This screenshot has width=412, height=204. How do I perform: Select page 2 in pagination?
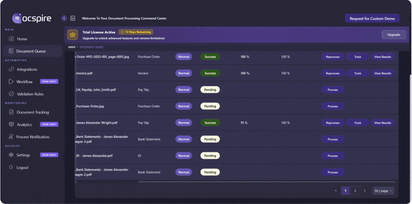(x=355, y=191)
